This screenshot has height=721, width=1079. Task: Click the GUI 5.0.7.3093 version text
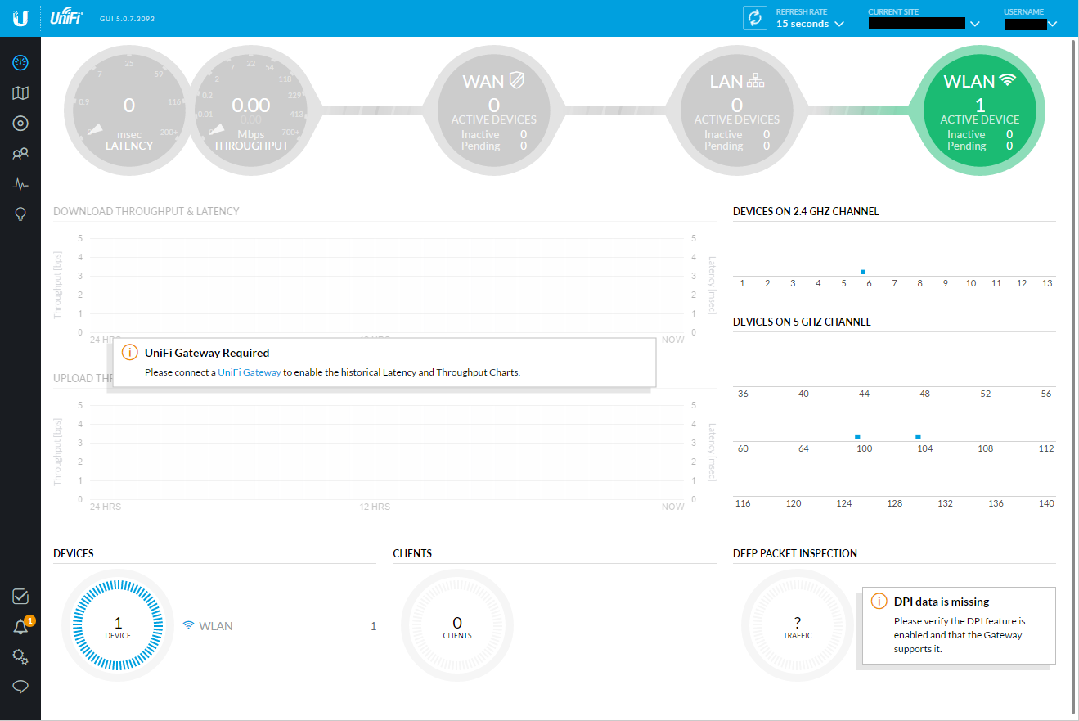(127, 18)
